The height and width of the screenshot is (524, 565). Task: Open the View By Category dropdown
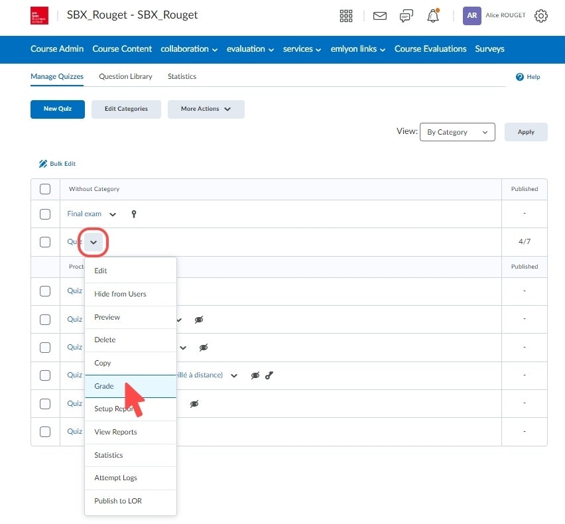[x=457, y=132]
